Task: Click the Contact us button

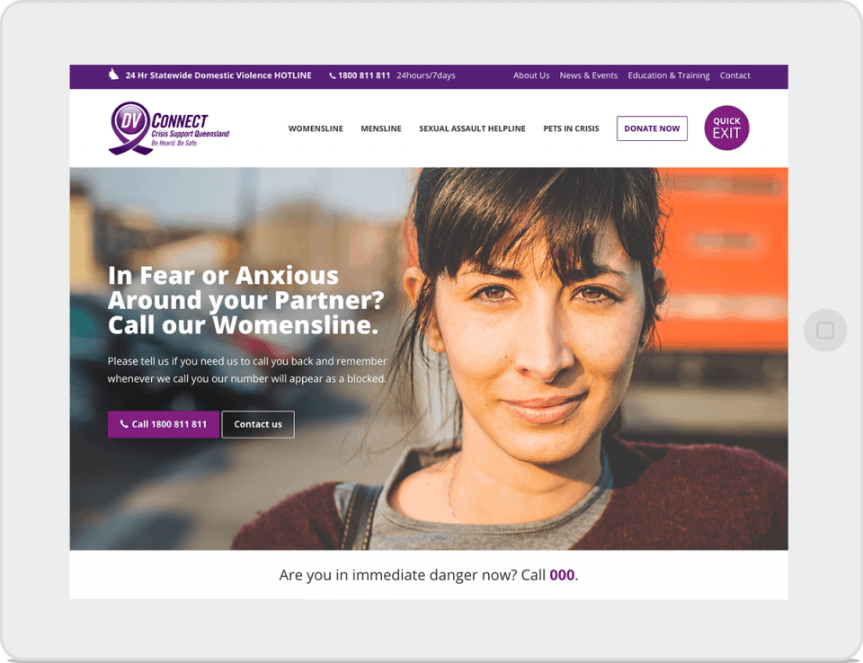Action: click(258, 424)
